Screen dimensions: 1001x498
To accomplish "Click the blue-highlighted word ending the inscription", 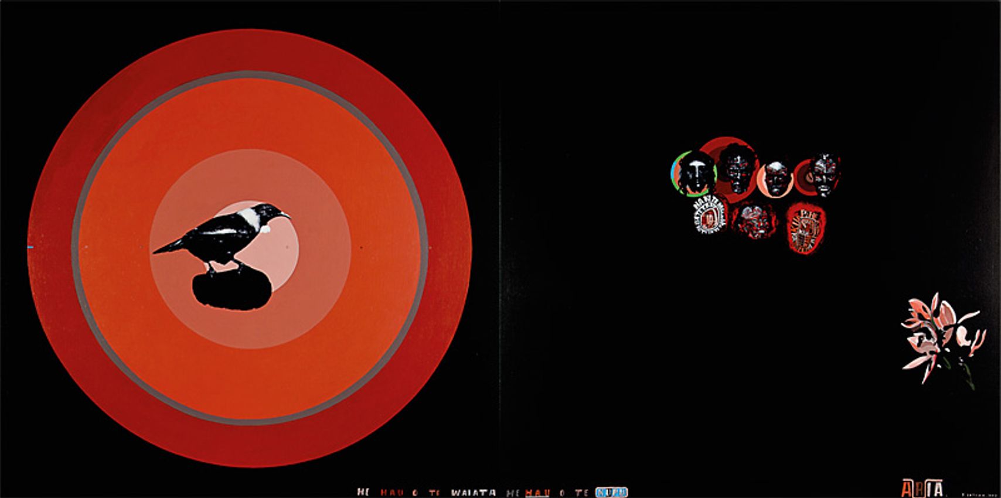I will [612, 492].
